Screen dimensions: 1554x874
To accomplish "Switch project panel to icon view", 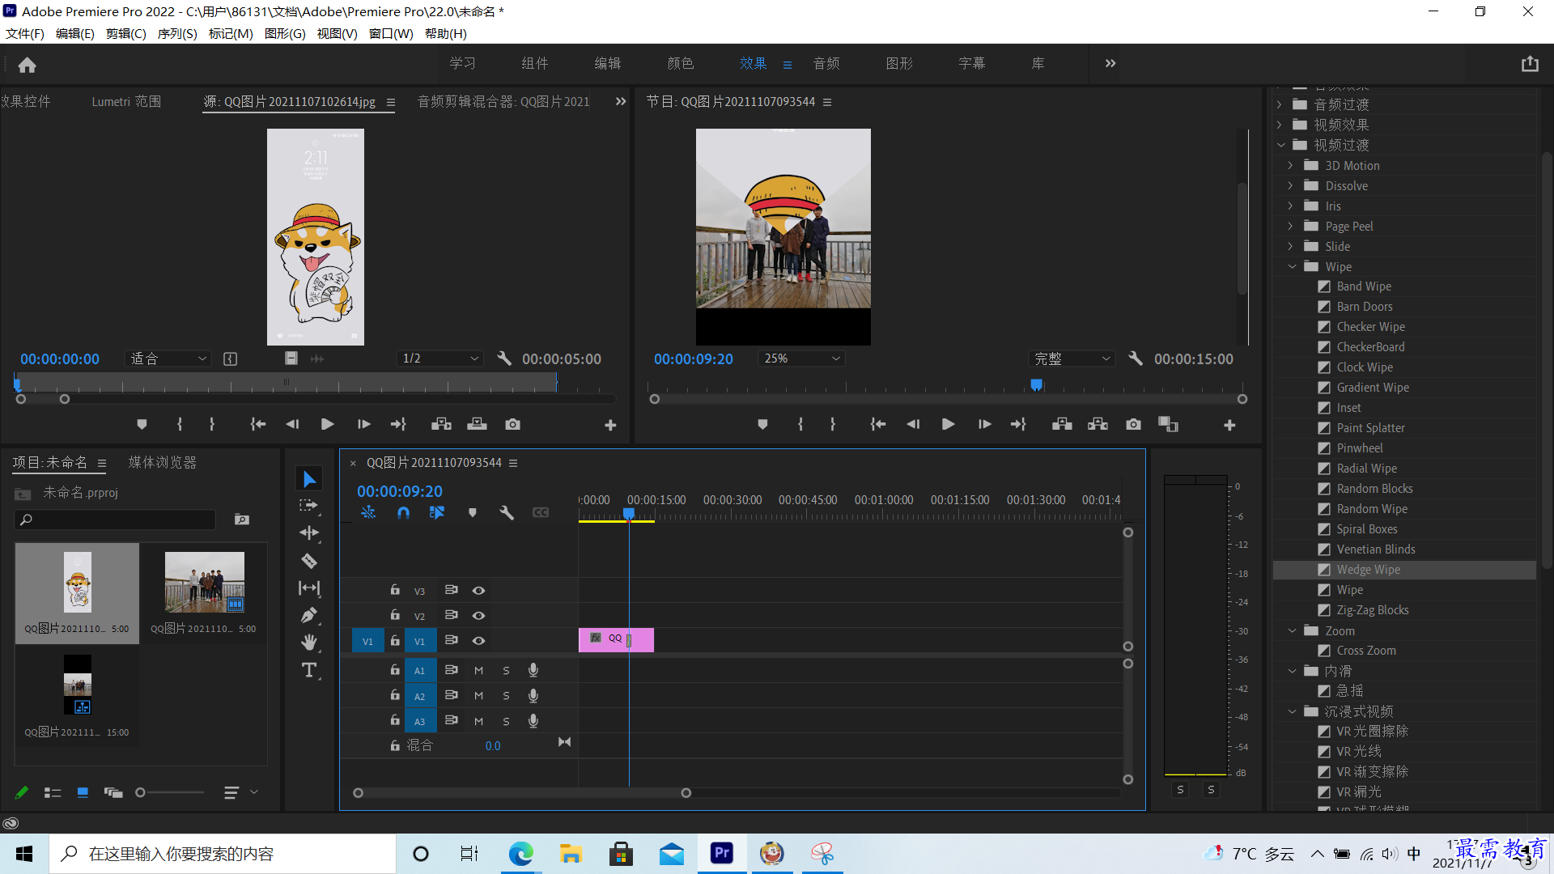I will [83, 793].
